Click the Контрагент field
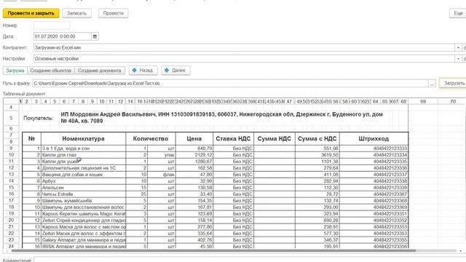The height and width of the screenshot is (262, 466). pos(244,47)
